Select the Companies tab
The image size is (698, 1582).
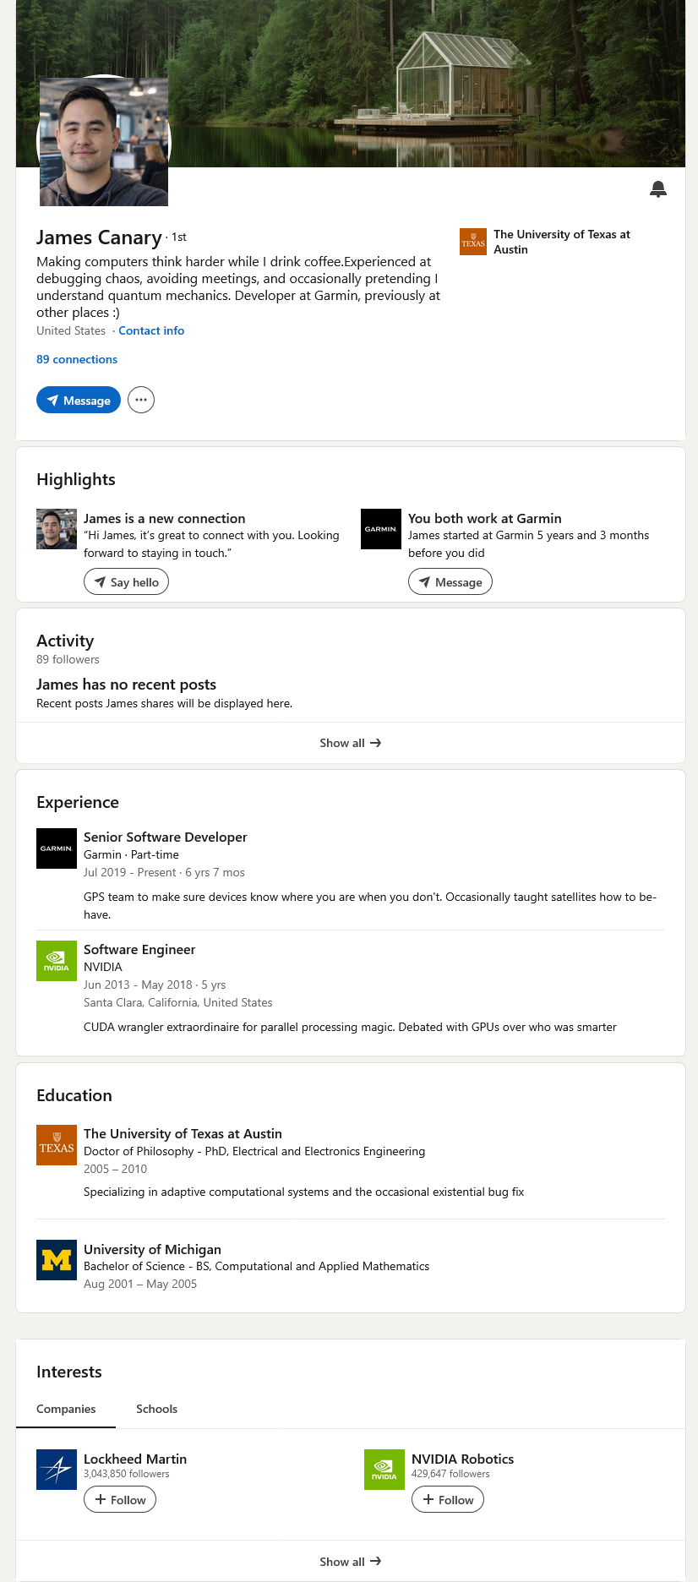click(x=66, y=1409)
